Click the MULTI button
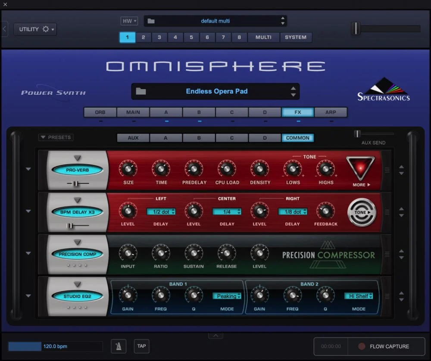This screenshot has width=431, height=361. tap(263, 37)
